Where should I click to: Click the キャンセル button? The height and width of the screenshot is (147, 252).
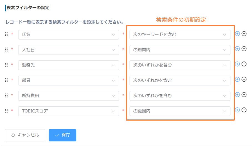pos(25,135)
